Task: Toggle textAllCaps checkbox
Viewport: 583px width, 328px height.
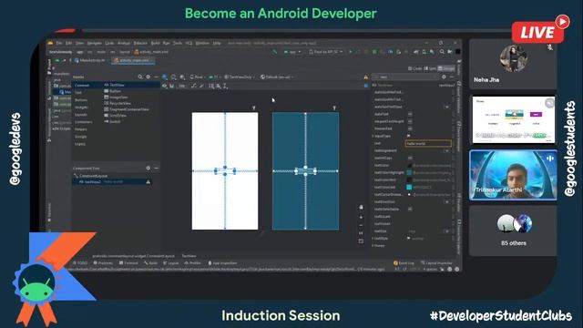Action: pyautogui.click(x=410, y=158)
